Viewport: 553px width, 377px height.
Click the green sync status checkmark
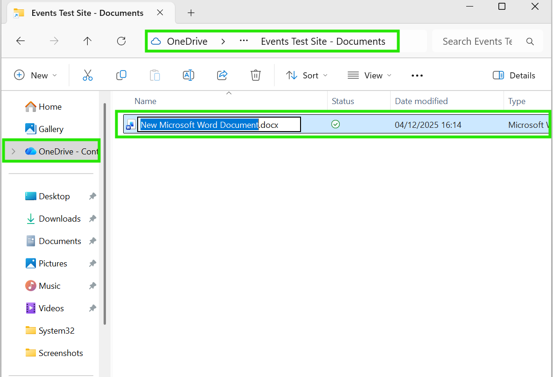336,124
